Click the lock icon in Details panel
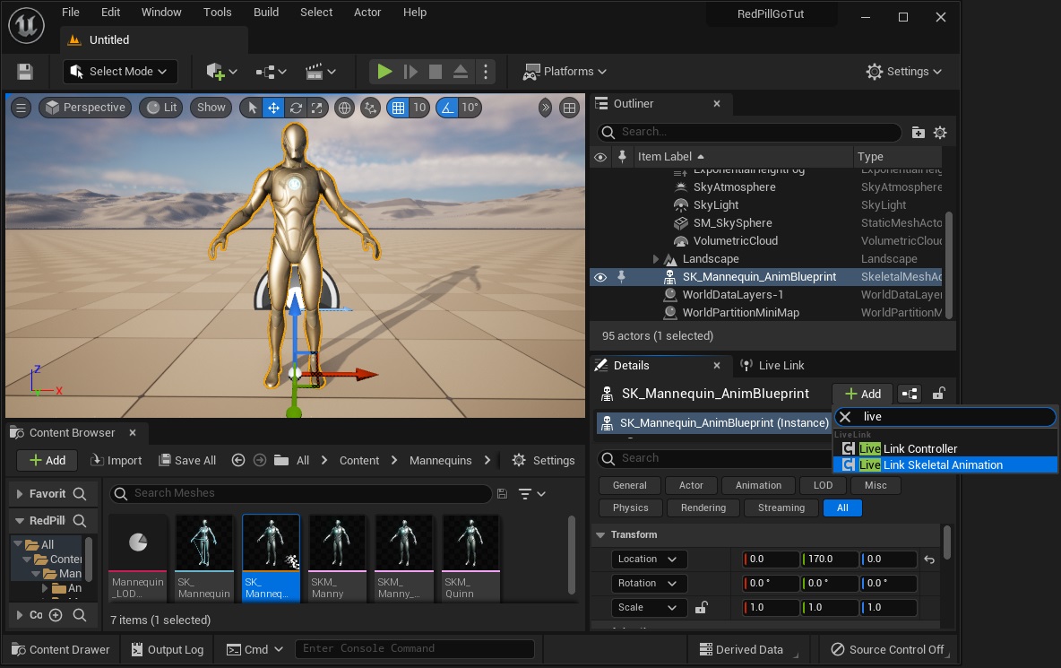The image size is (1061, 668). [938, 394]
